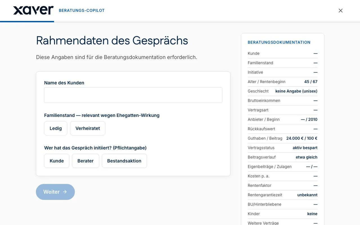Click the Vertragsstatus value aktiv bespart
Viewport: 360px width, 225px height.
(x=305, y=148)
